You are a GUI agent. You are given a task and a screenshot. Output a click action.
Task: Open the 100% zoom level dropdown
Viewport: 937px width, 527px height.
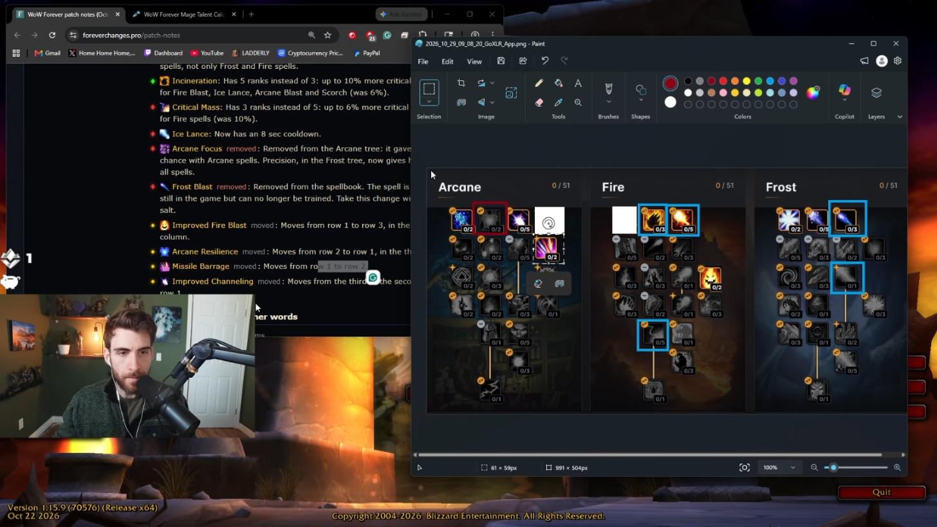pos(793,468)
